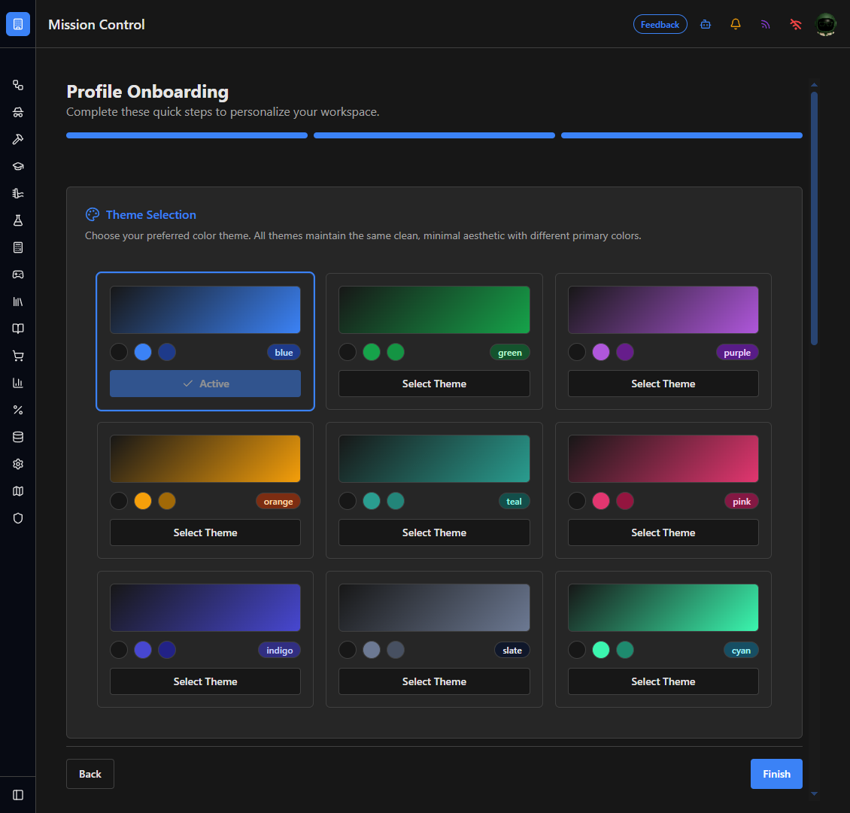Click the heat waves sidebar icon

18,193
